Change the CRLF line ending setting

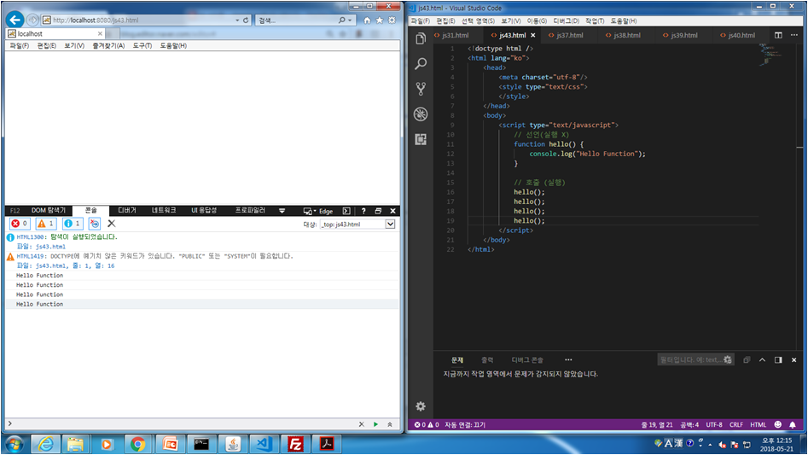(x=735, y=424)
